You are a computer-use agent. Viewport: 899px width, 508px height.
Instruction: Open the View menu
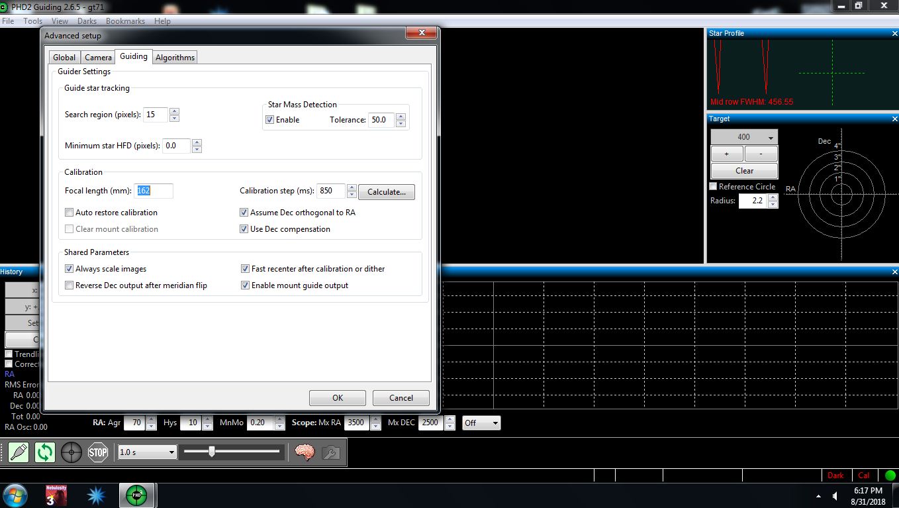pos(60,21)
